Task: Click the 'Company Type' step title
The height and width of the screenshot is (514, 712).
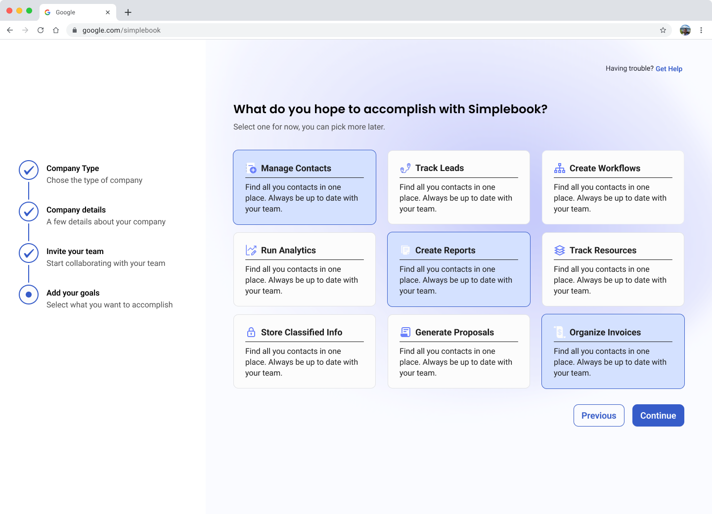Action: (x=73, y=168)
